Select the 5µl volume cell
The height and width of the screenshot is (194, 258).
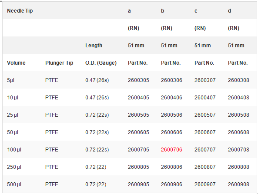tap(11, 80)
